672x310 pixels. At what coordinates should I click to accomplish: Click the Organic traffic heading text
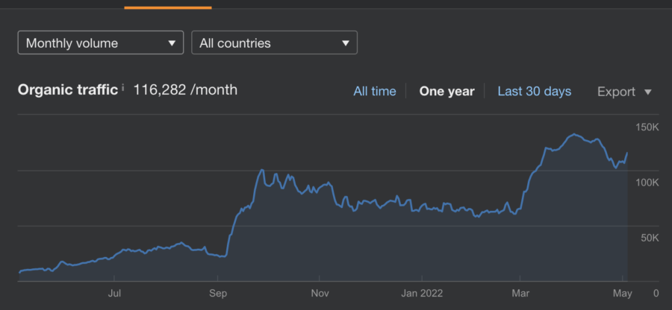pos(68,90)
